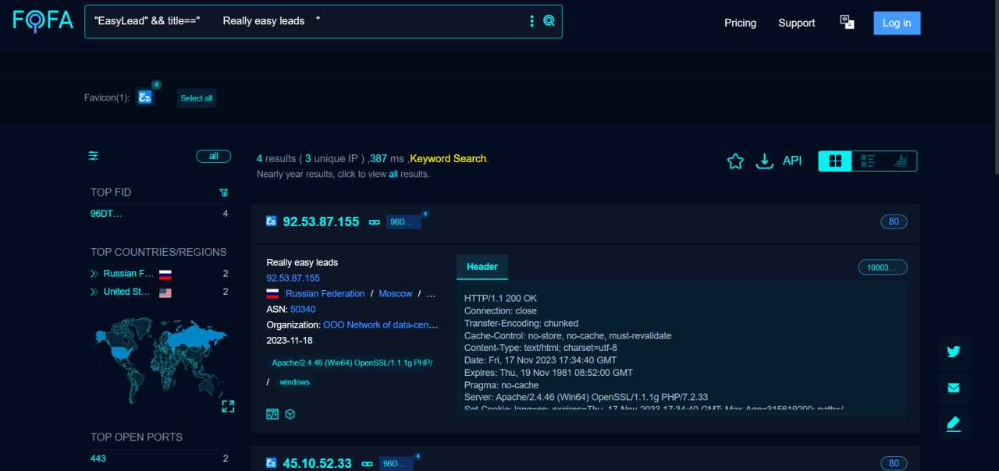999x471 pixels.
Task: Click 'all' results link in year notice
Action: pos(393,174)
